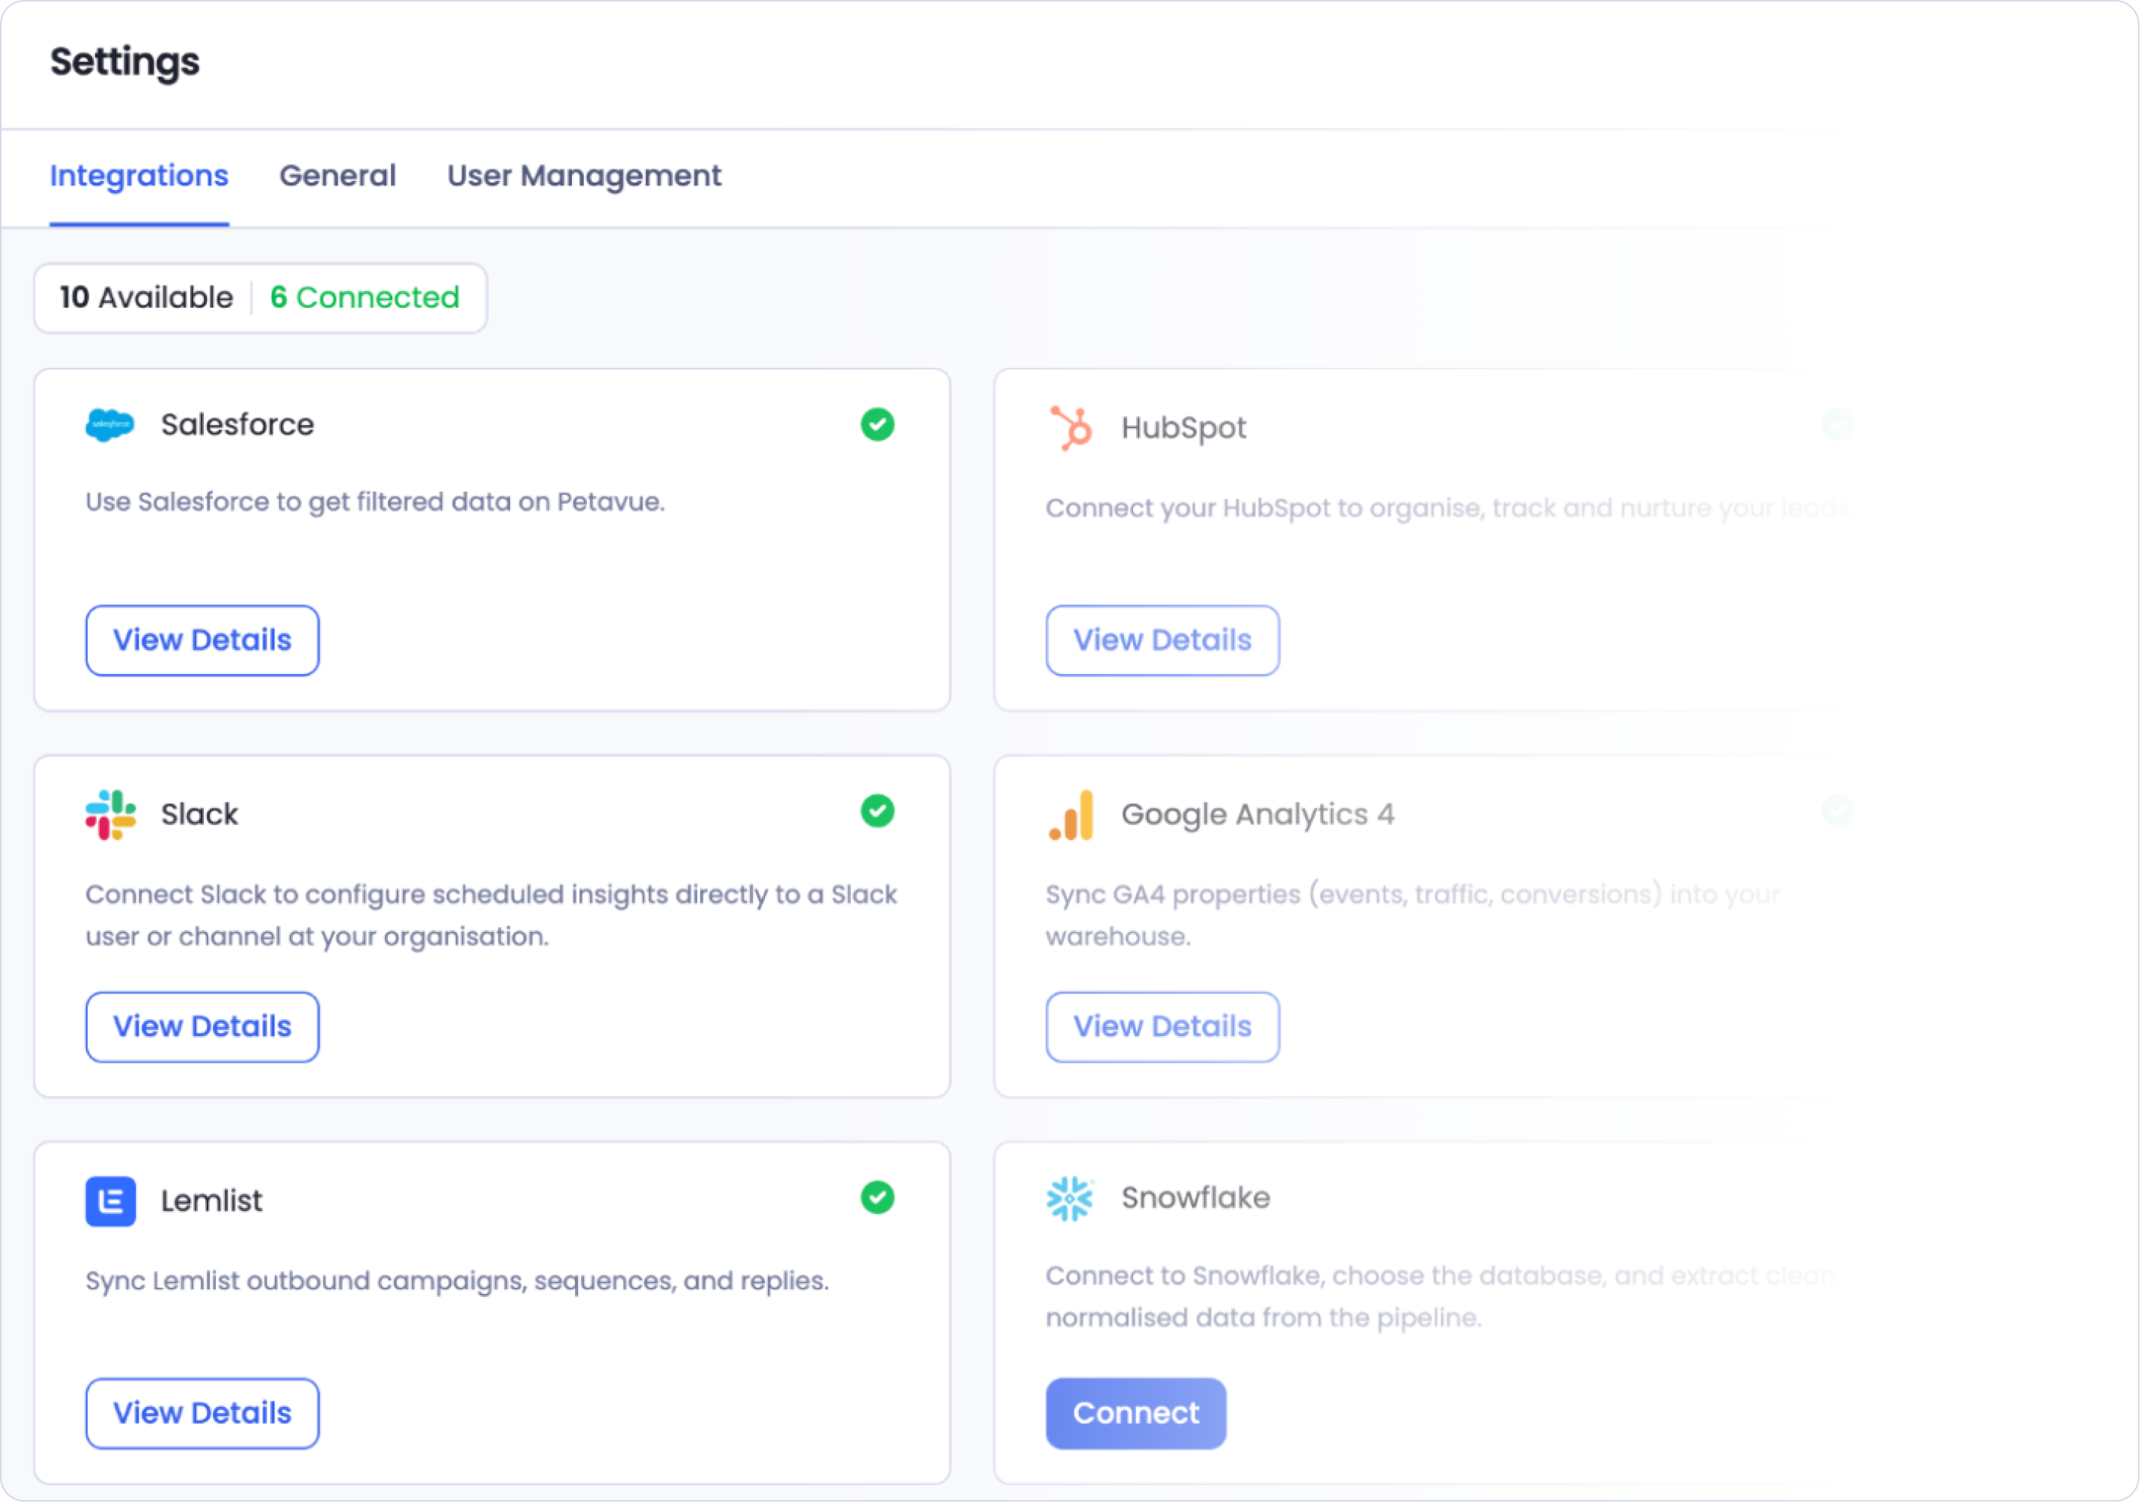Screen dimensions: 2140x1502
Task: Click Salesforce's green connected checkmark
Action: click(877, 425)
